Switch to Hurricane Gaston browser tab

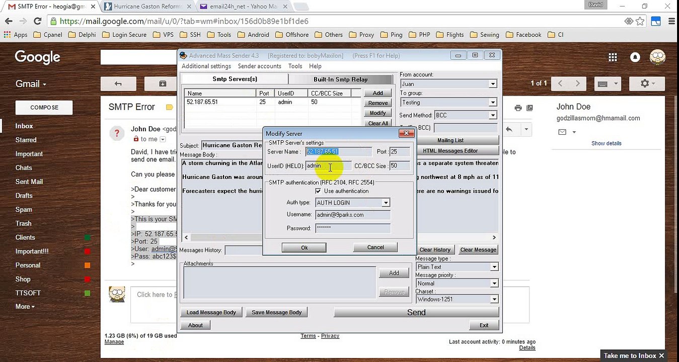[x=146, y=7]
